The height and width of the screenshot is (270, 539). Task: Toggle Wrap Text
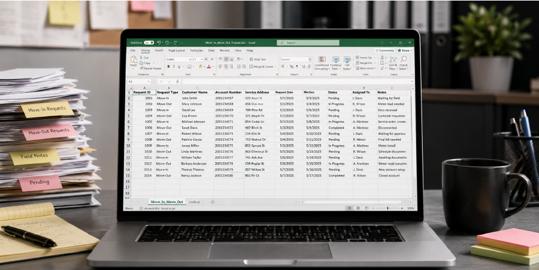tap(258, 59)
